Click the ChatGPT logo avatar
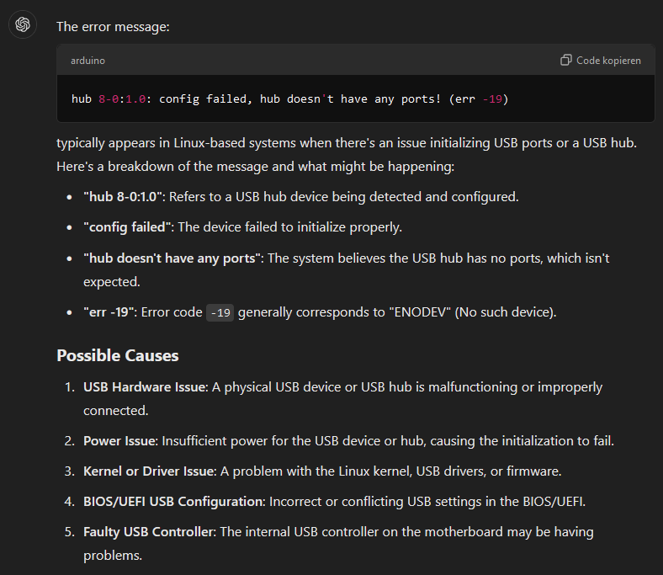The width and height of the screenshot is (663, 575). pos(23,24)
